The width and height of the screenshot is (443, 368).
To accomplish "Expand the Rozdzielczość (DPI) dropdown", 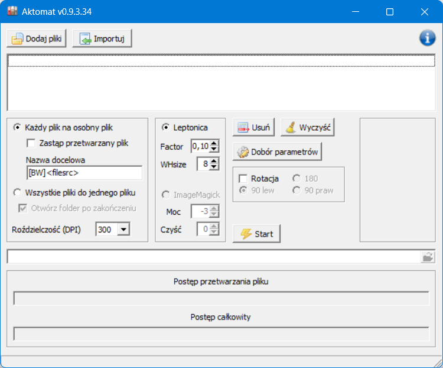I will click(x=123, y=230).
